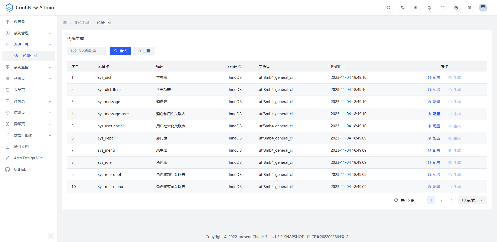
Task: Toggle the light/dark theme sun icon
Action: point(415,8)
